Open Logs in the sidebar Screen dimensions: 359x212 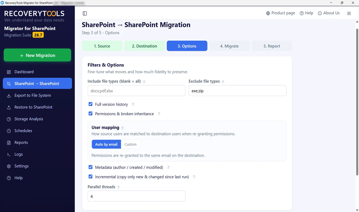tap(37, 155)
